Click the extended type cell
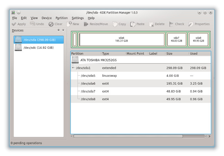The width and height of the screenshot is (224, 156). pos(109,68)
